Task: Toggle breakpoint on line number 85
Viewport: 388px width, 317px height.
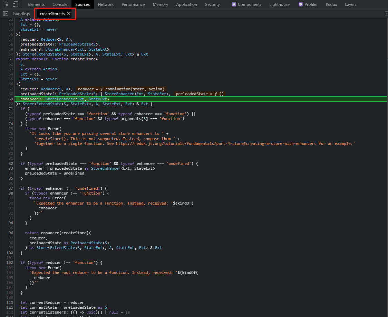Action: click(x=11, y=178)
